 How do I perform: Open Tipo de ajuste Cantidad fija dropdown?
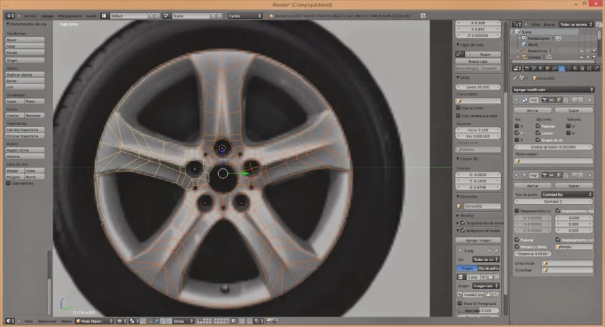[567, 194]
